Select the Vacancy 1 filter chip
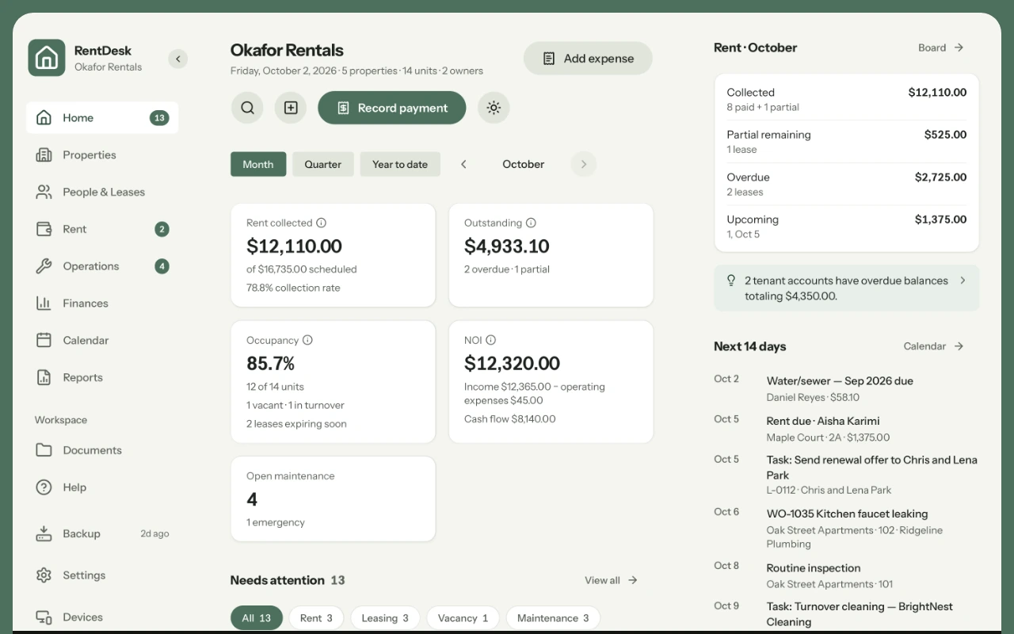 click(463, 618)
